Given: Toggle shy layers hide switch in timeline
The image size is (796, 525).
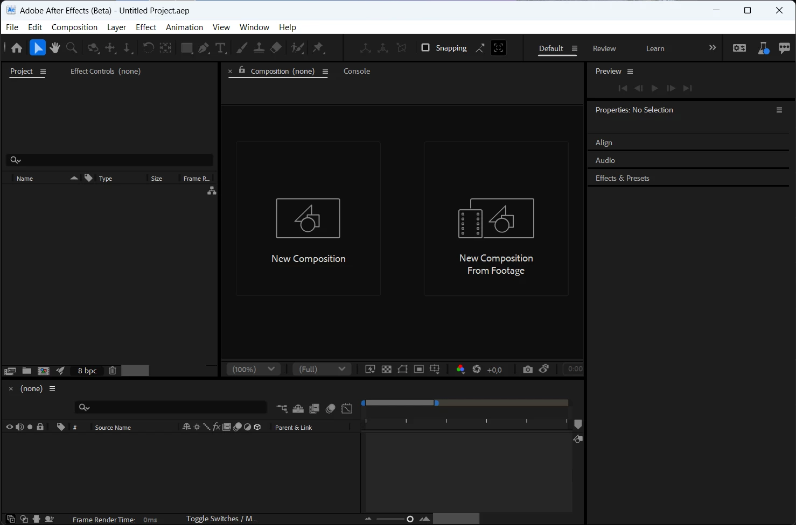Looking at the screenshot, I should [298, 409].
